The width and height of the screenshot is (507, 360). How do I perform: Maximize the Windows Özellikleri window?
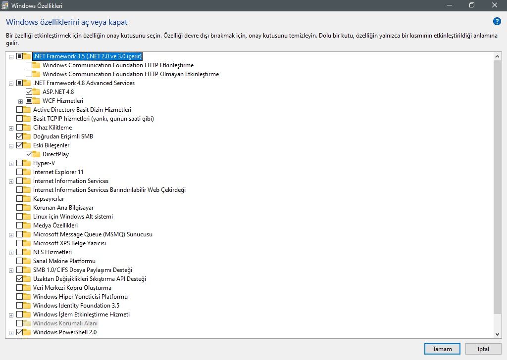click(x=472, y=5)
